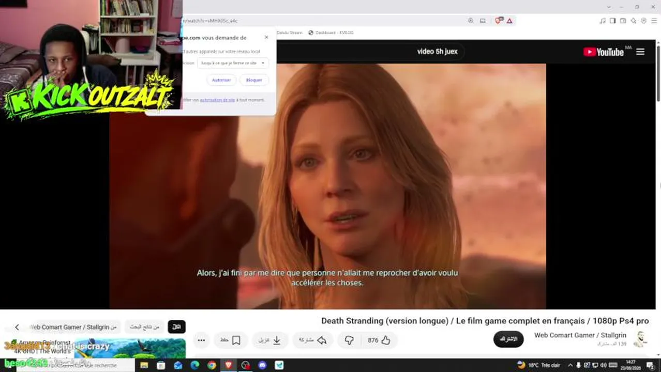661x372 pixels.
Task: Click the taskbar clock showing 14:27
Action: click(x=630, y=365)
